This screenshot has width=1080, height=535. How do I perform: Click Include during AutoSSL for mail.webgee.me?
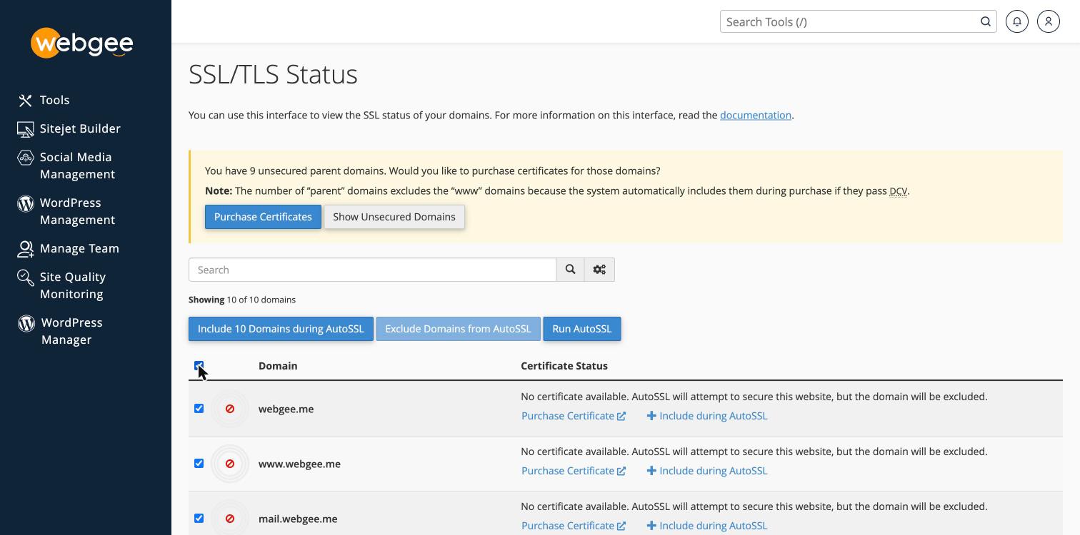coord(707,526)
